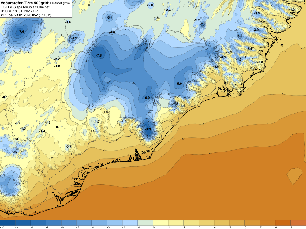The height and width of the screenshot is (229, 306).
Task: Select the '0.1' temperature label
Action: (x=226, y=83)
